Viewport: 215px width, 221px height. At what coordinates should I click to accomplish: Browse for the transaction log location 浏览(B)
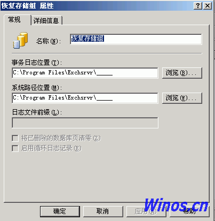[x=182, y=73]
